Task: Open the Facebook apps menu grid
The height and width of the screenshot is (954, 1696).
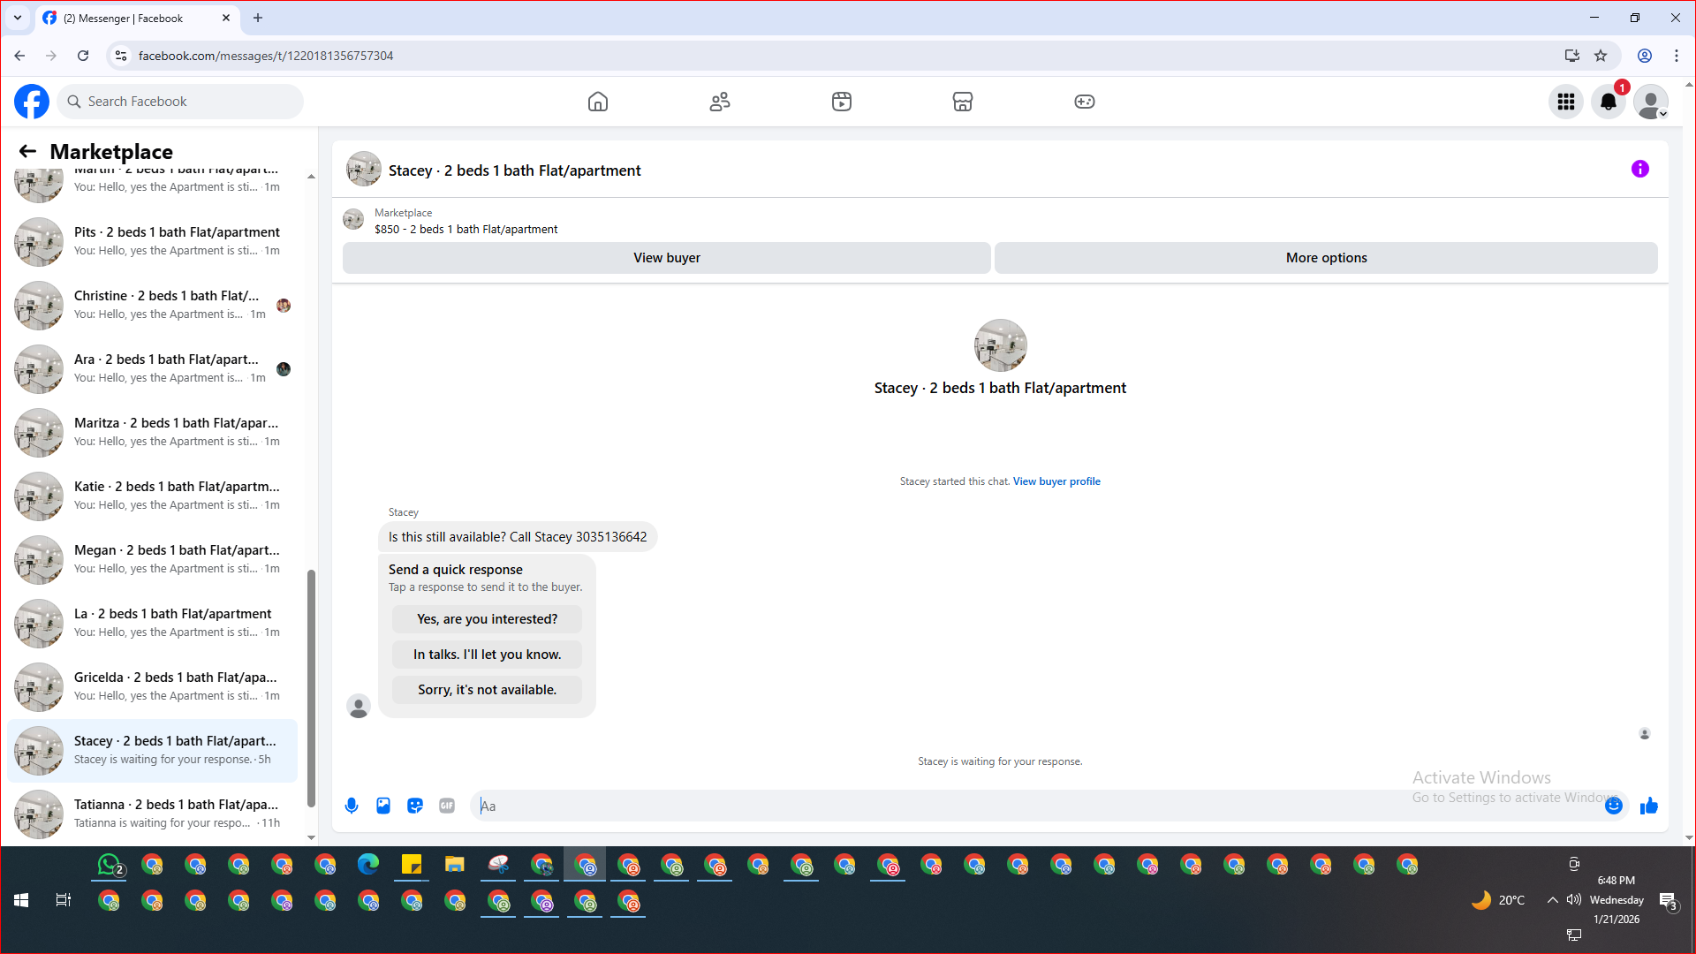Action: [1566, 102]
